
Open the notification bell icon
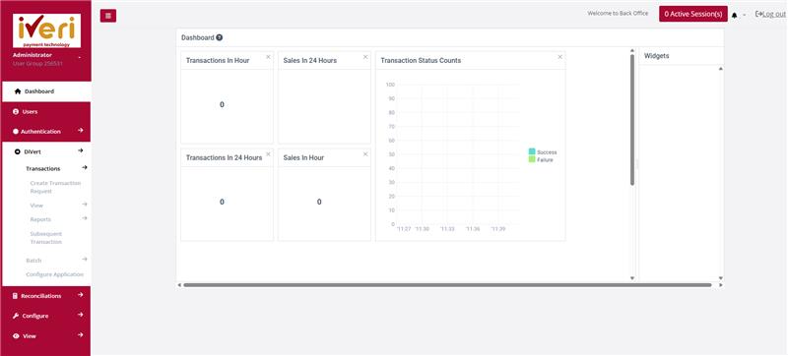[x=734, y=16]
